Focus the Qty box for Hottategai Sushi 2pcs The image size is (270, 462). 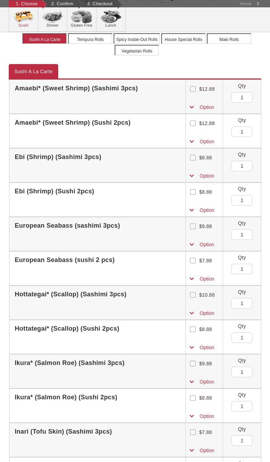(242, 338)
